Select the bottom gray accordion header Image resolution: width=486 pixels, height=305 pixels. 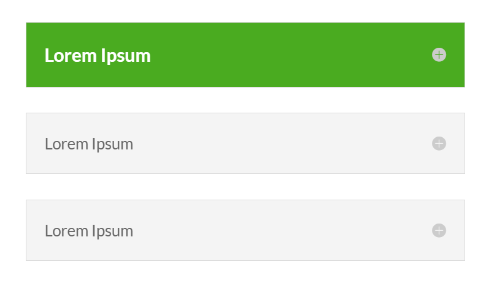[x=245, y=230]
